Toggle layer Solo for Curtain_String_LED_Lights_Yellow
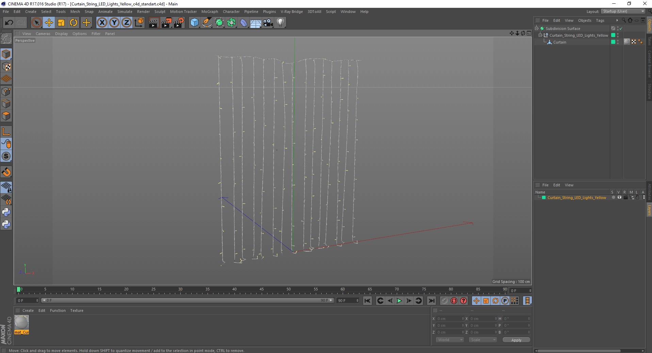 click(x=613, y=198)
